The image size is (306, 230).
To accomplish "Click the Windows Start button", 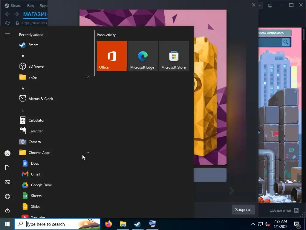I will point(7,224).
